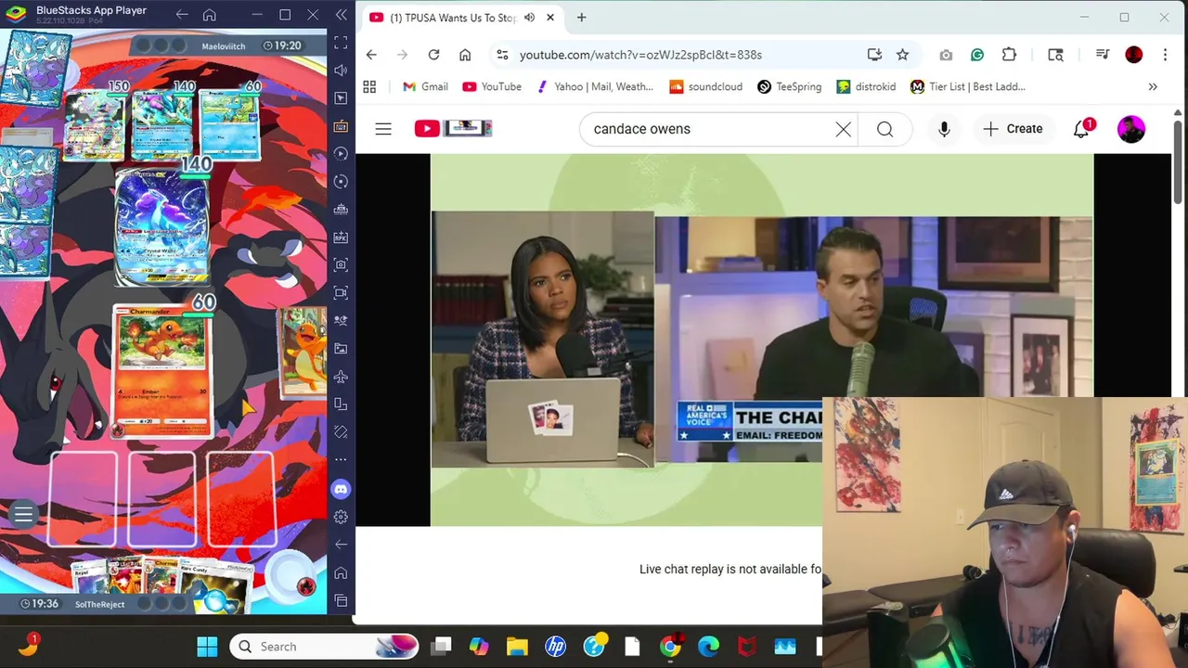This screenshot has width=1188, height=668.
Task: Open YouTube guide hamburger menu
Action: [x=383, y=129]
